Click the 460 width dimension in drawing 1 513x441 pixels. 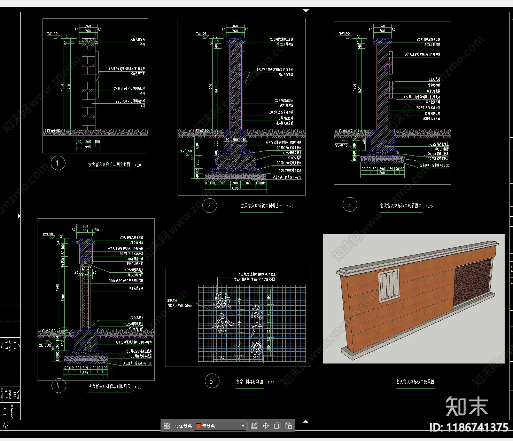88,146
